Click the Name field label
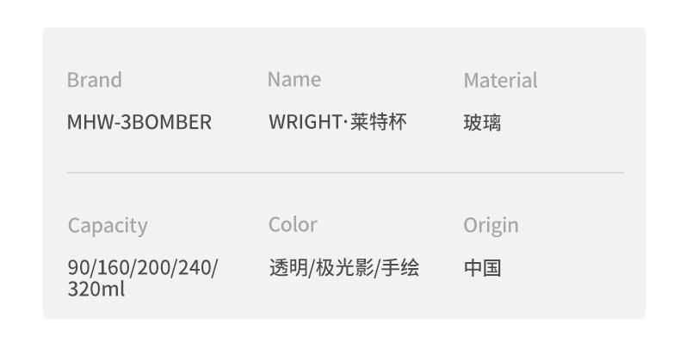The height and width of the screenshot is (348, 680). pyautogui.click(x=294, y=79)
